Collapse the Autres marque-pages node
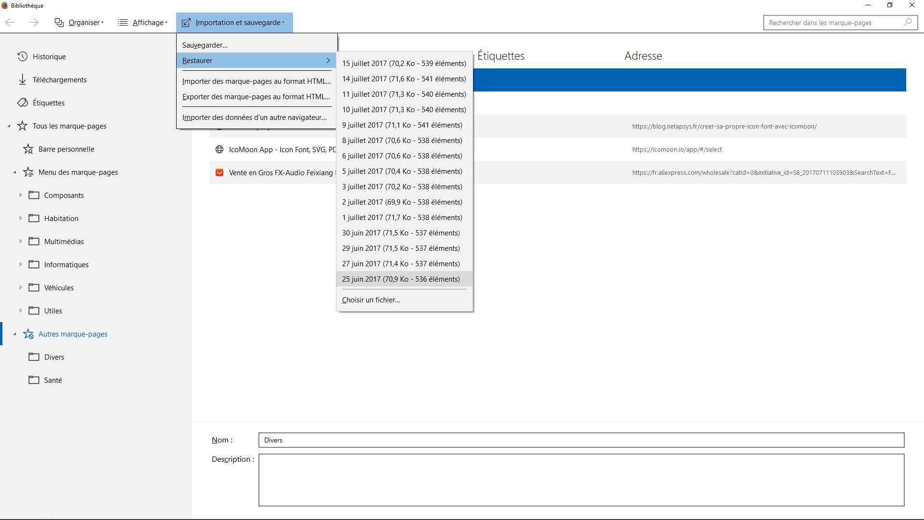This screenshot has height=520, width=924. click(x=14, y=334)
